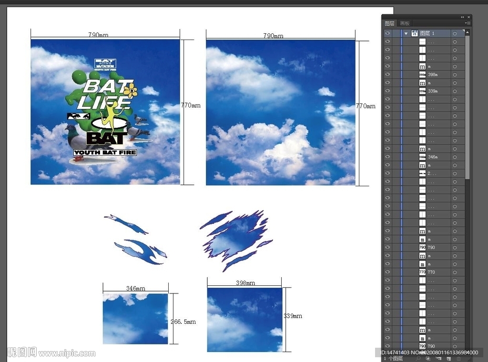Toggle eye icon of the '2...' row
This screenshot has width=488, height=362.
coord(387,173)
